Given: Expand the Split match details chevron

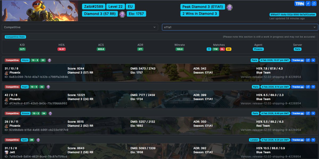Looking at the screenshot, I should tap(313, 140).
